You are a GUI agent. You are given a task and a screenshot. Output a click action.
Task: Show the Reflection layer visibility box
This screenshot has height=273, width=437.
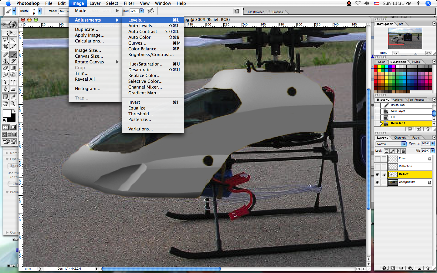tap(377, 167)
